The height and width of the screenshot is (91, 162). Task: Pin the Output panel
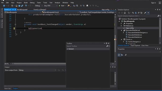coord(113,67)
